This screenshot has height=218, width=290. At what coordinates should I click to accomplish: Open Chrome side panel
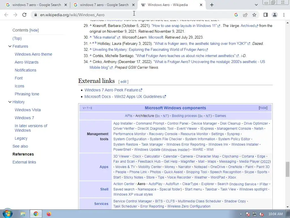[x=266, y=15]
